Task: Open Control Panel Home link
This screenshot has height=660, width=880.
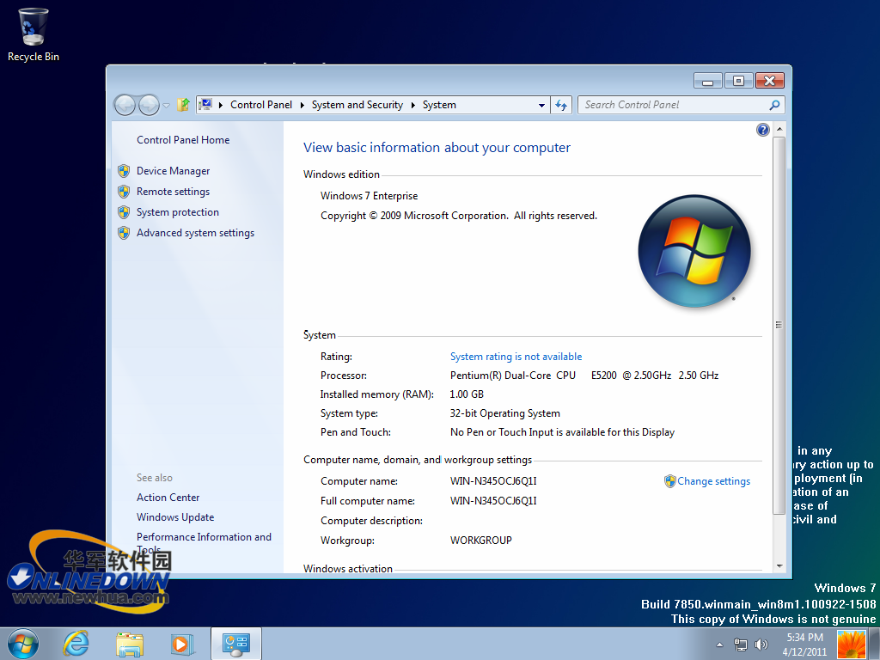Action: point(183,140)
